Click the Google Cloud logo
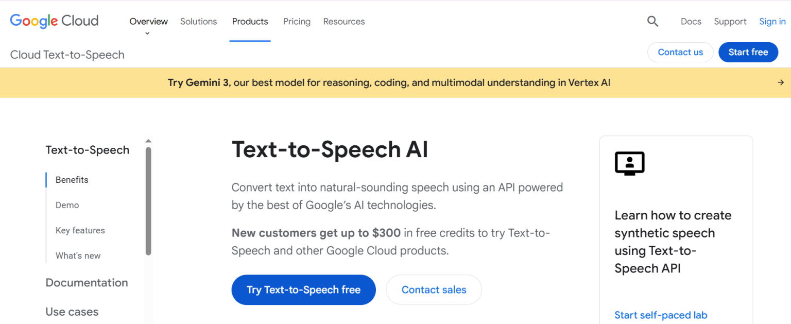The image size is (791, 324). [54, 21]
